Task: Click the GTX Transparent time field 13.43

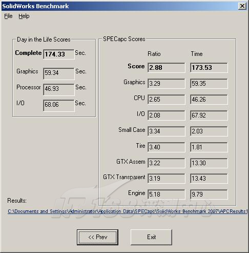Action: point(209,179)
